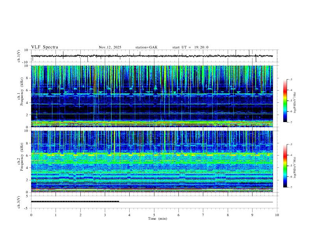Viewport: 312px width, 241px height.
Task: Click the 'ch.3(V)' axis label
Action: (x=19, y=202)
